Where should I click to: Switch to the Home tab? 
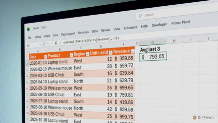pyautogui.click(x=38, y=37)
